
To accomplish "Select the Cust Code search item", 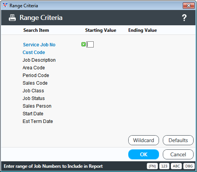I will pos(34,52).
